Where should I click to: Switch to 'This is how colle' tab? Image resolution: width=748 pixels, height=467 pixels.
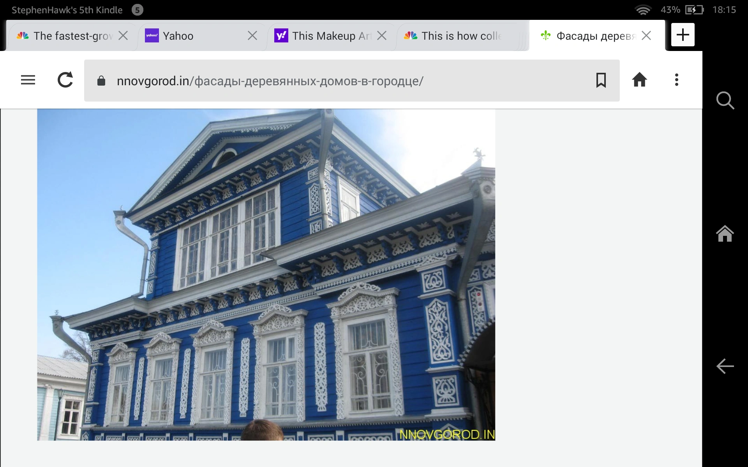456,36
